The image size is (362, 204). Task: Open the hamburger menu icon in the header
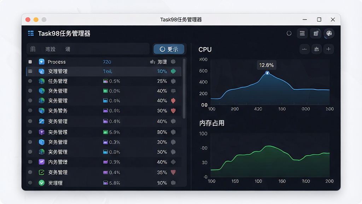(302, 33)
